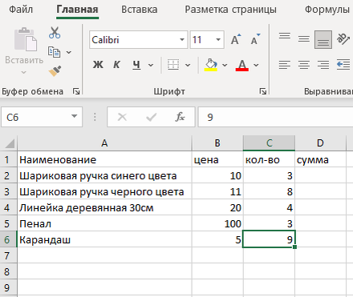Click fill handle of cell C6
Image resolution: width=353 pixels, height=297 pixels.
coord(294,247)
